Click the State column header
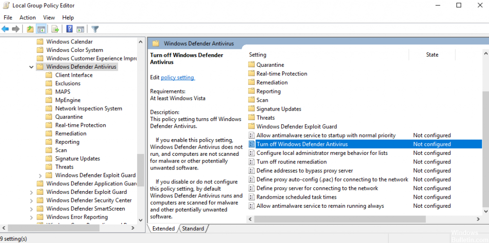Image resolution: width=489 pixels, height=243 pixels. [432, 55]
